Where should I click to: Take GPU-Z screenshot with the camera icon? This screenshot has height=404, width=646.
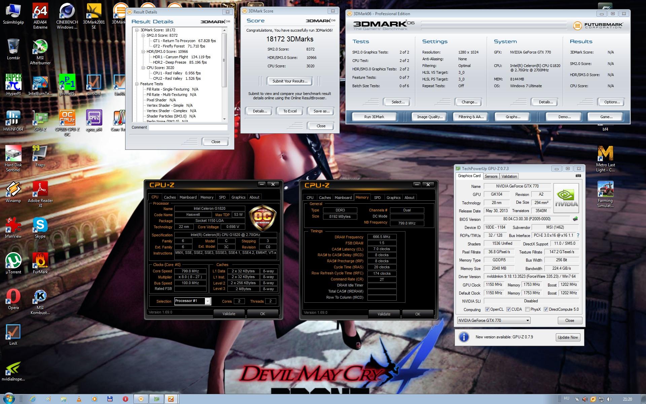pyautogui.click(x=578, y=176)
